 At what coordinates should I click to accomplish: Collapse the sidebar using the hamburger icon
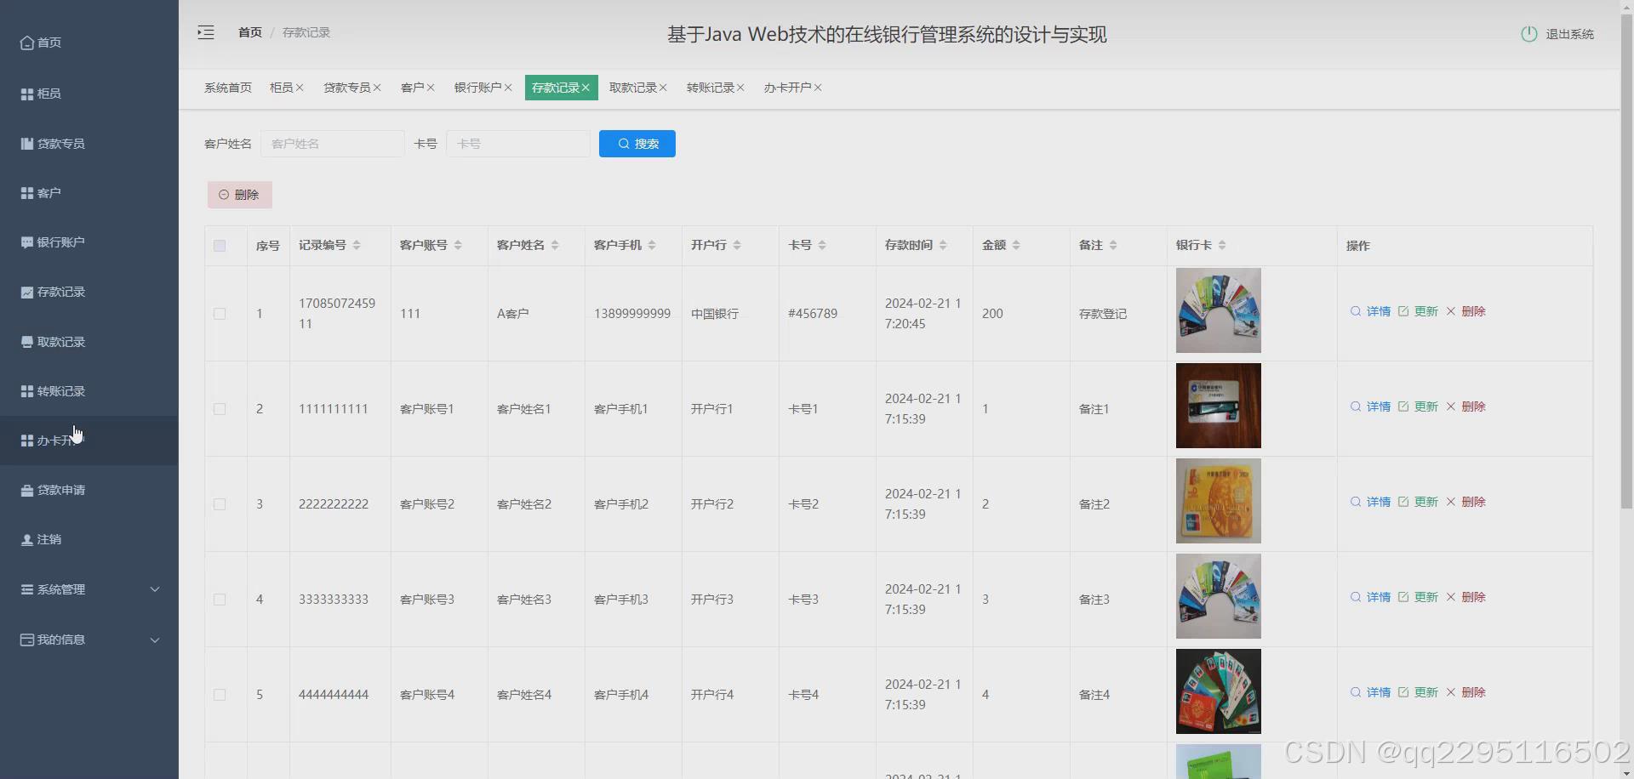[205, 32]
